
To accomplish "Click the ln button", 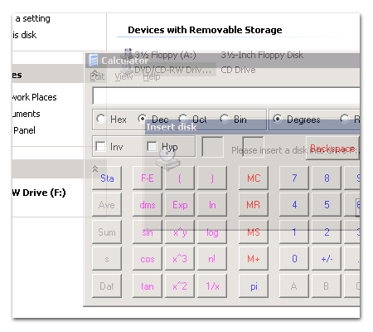I will [x=212, y=205].
